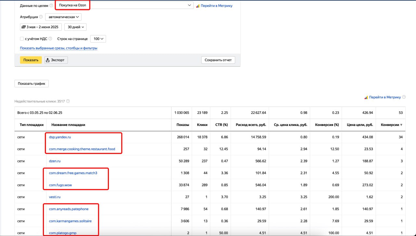Click 'CTR (%)' column header
This screenshot has width=416, height=236.
coord(221,125)
